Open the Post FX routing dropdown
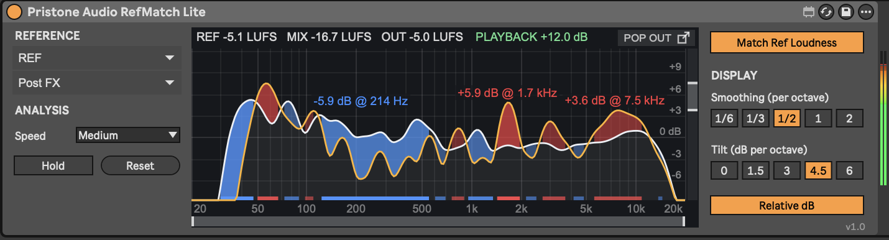This screenshot has height=240, width=889. coord(96,83)
